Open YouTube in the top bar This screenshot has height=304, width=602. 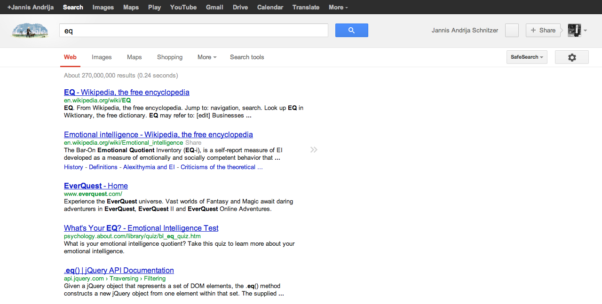click(x=183, y=7)
